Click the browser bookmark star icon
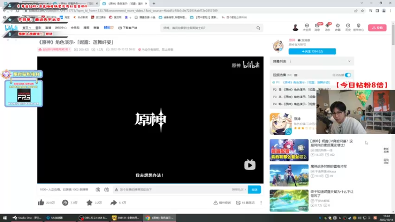The image size is (395, 222). pyautogui.click(x=362, y=11)
